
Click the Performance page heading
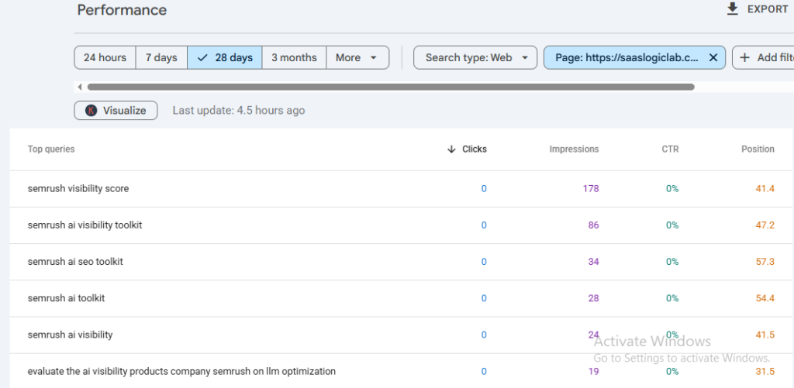[x=122, y=9]
